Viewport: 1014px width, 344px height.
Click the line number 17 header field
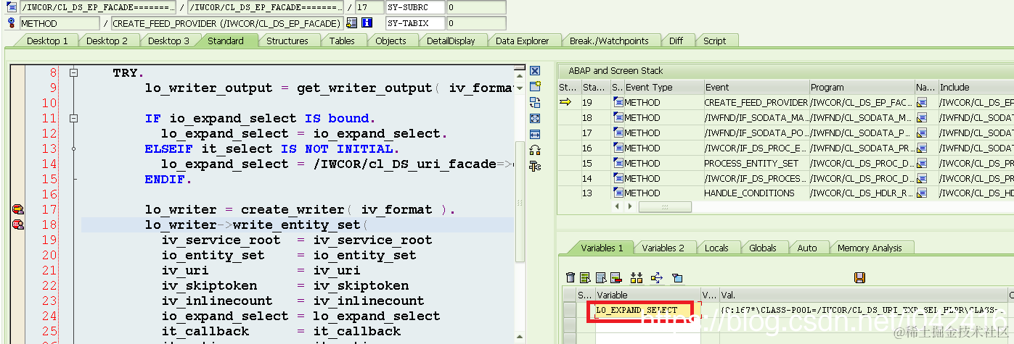click(x=369, y=7)
